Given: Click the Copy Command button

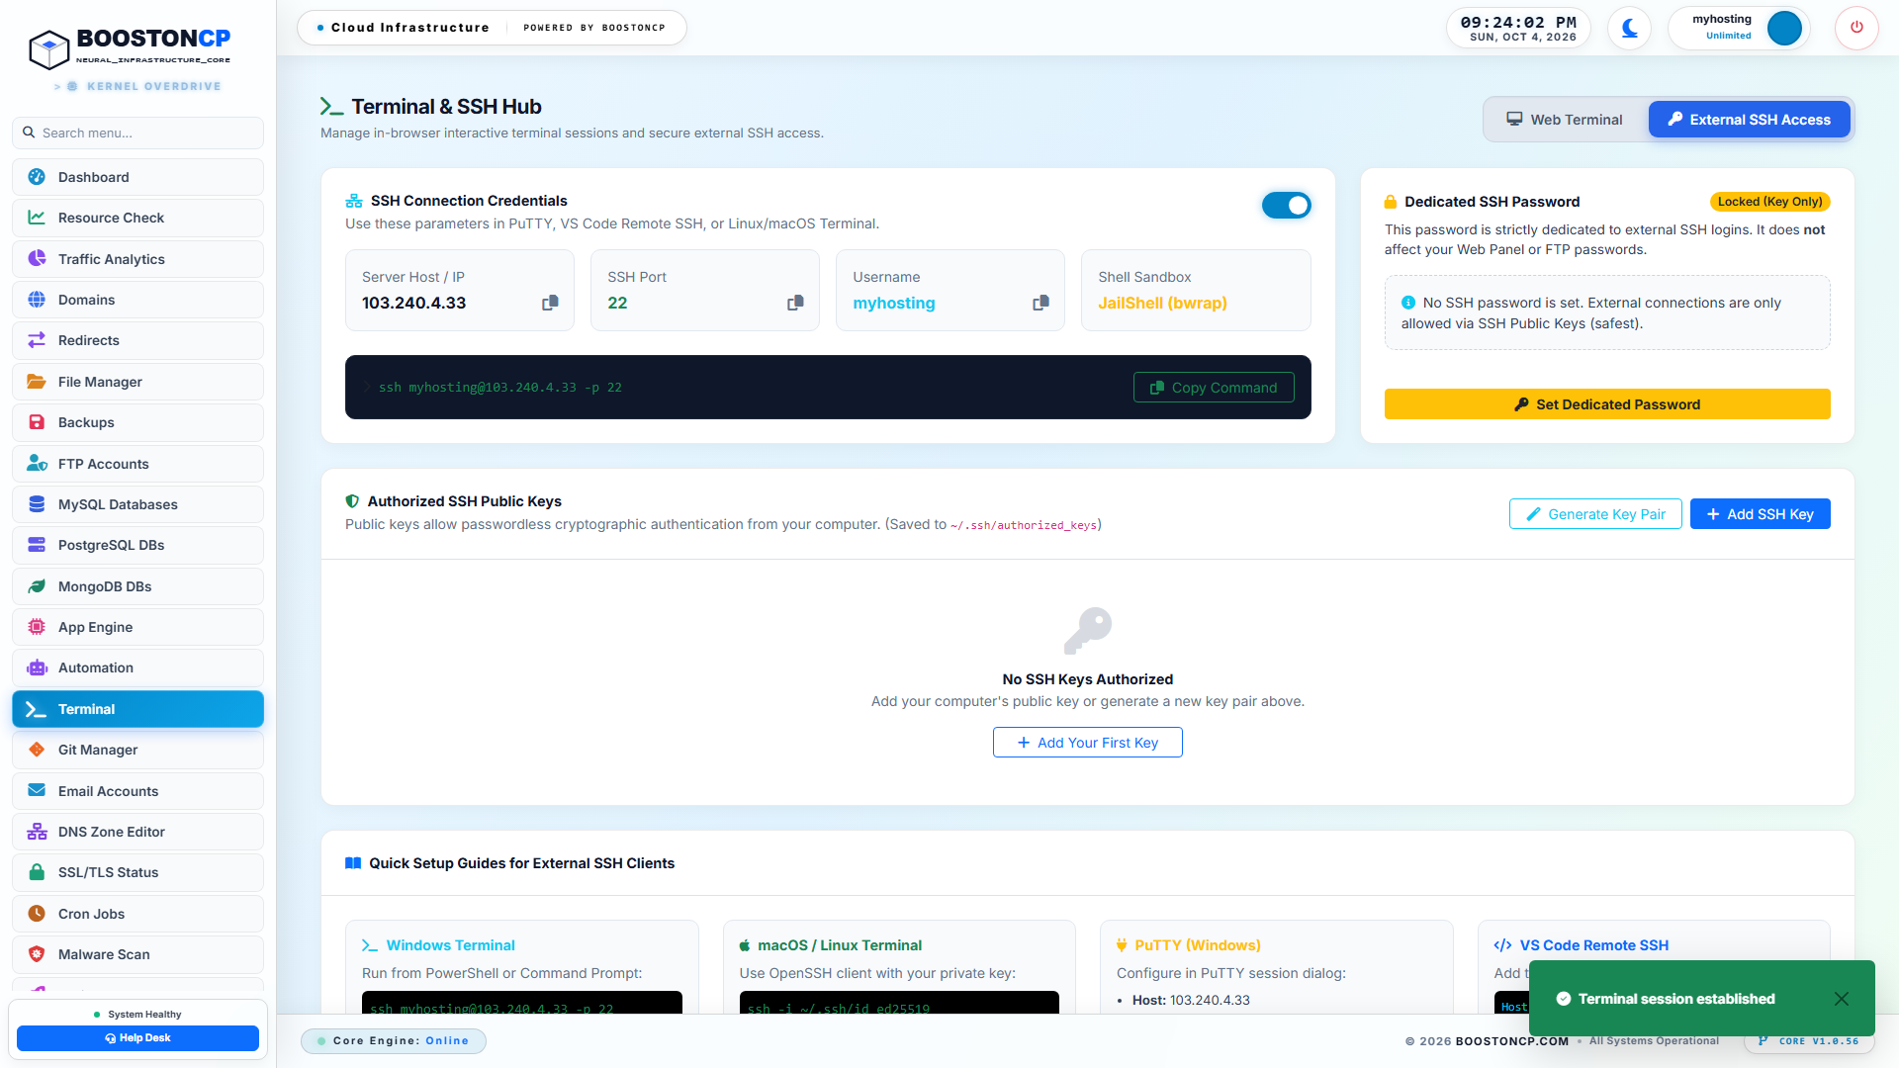Looking at the screenshot, I should pos(1214,388).
